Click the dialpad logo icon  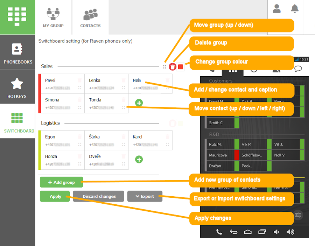(x=17, y=16)
